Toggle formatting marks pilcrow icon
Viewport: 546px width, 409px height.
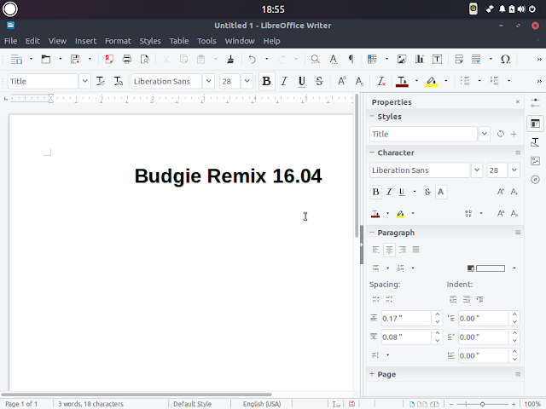[351, 59]
